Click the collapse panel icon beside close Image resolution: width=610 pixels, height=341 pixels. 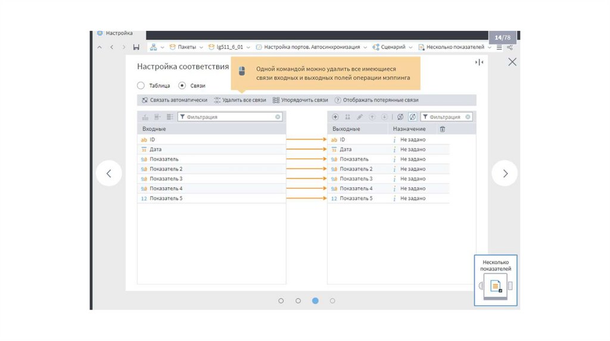(x=479, y=62)
